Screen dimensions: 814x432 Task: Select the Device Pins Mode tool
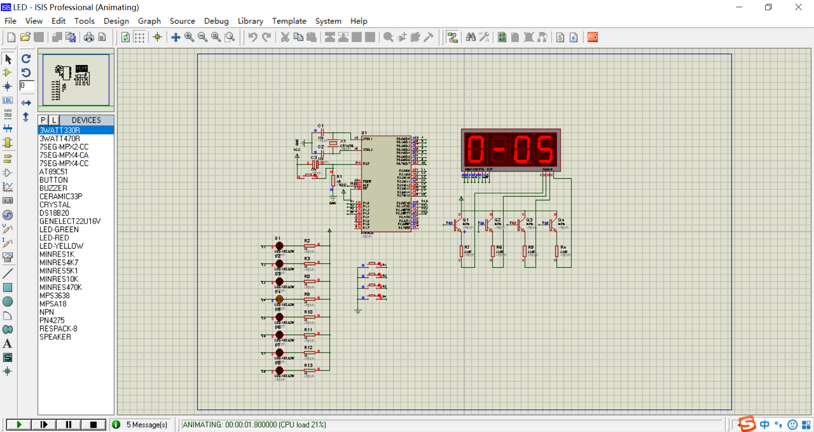[8, 173]
